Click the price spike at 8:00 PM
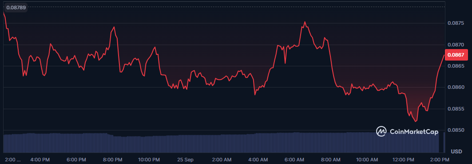The image size is (472, 164). 114,27
